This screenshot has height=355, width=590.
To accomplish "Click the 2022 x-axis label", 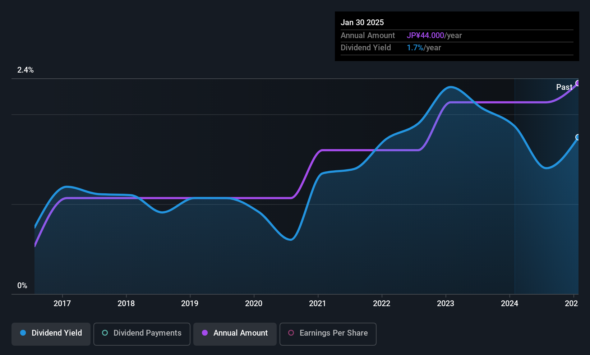I will pos(382,303).
